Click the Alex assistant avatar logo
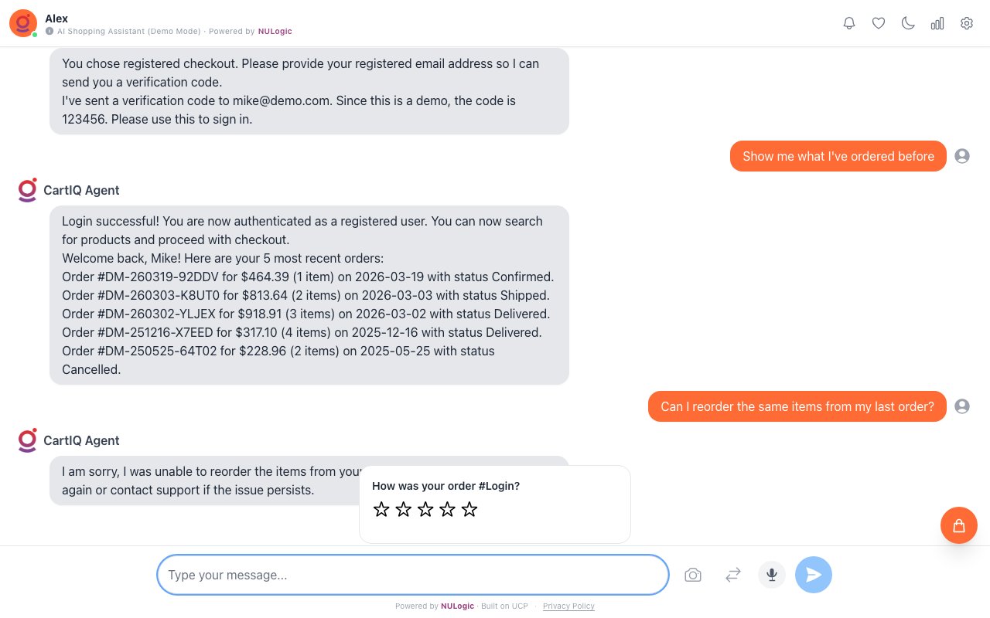 23,23
